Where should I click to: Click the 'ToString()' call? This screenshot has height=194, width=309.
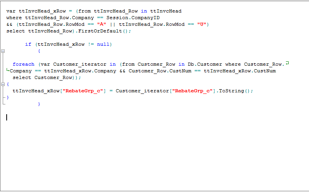point(234,91)
